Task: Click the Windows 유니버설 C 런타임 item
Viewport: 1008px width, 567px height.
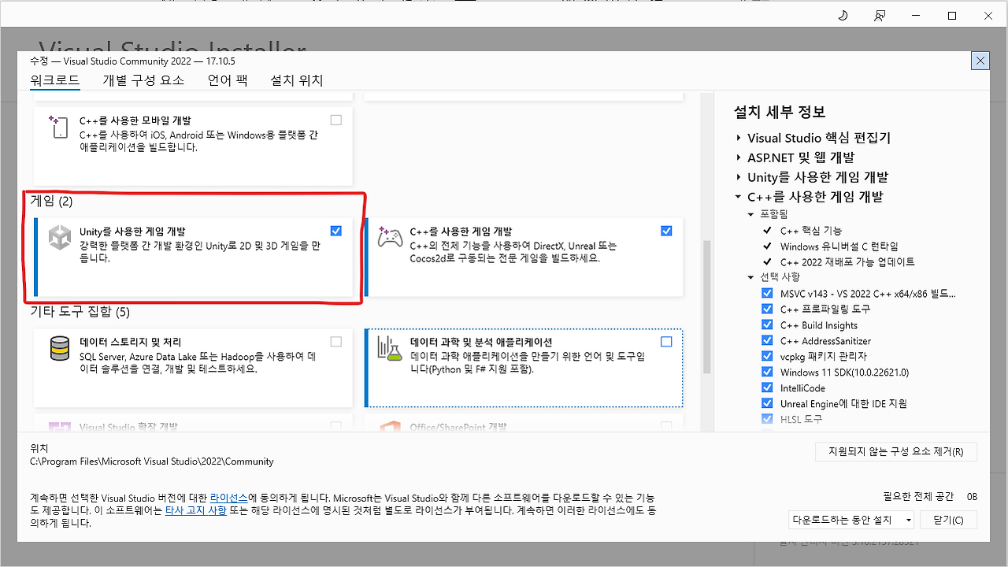Action: 839,246
